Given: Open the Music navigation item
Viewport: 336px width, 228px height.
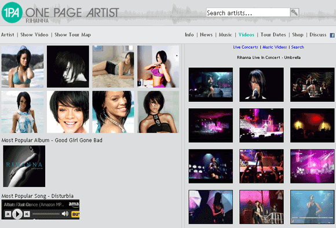Looking at the screenshot, I should (x=225, y=35).
